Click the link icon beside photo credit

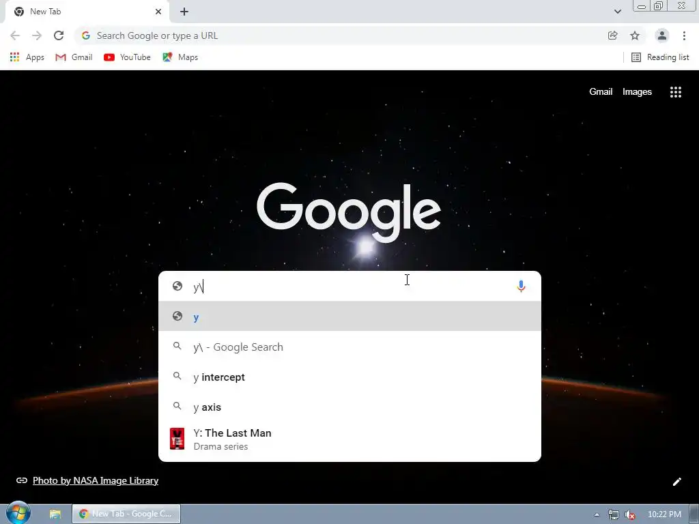point(21,480)
